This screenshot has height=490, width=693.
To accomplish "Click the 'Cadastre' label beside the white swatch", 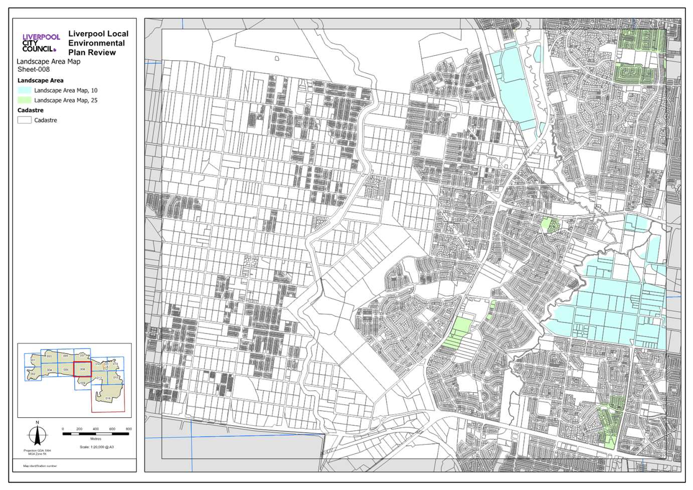I will point(46,120).
